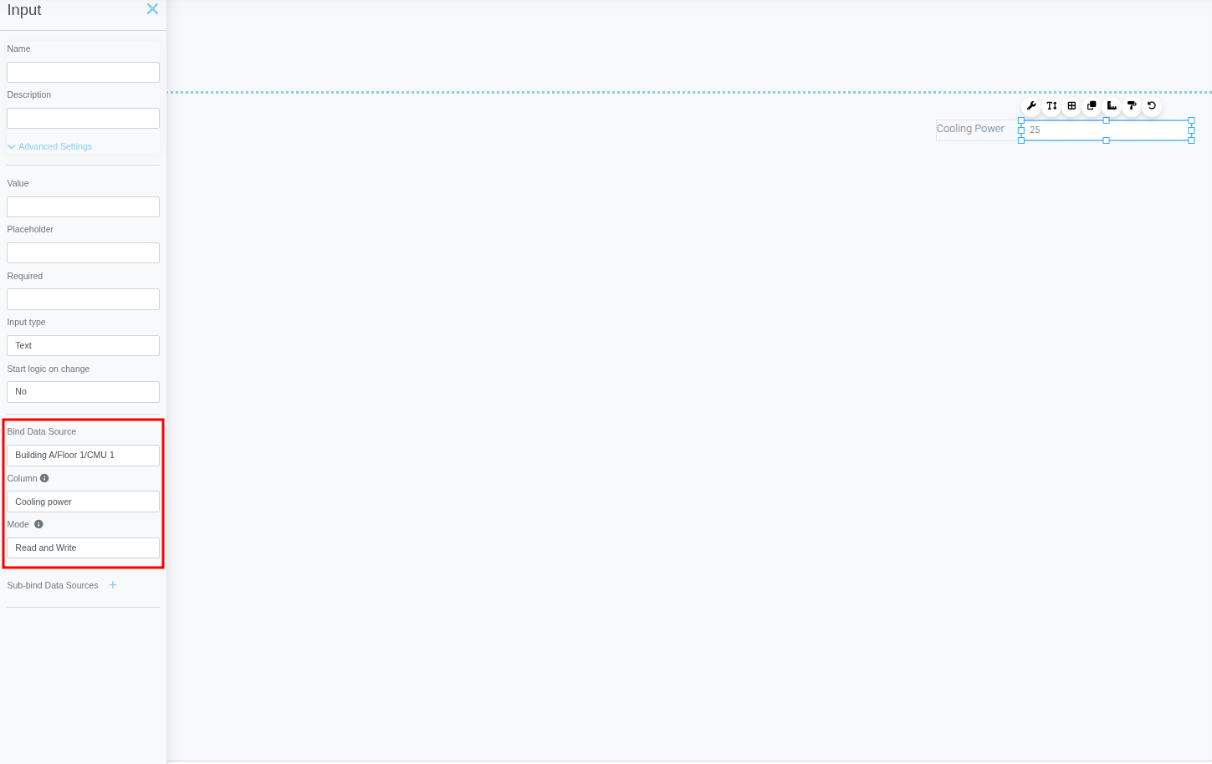This screenshot has height=764, width=1212.
Task: Click the Name input field
Action: 83,73
